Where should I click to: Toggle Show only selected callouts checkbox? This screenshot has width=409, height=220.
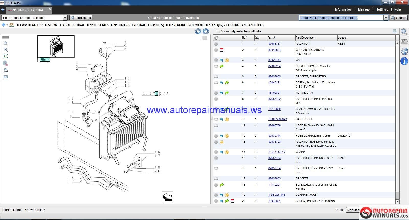pyautogui.click(x=218, y=31)
